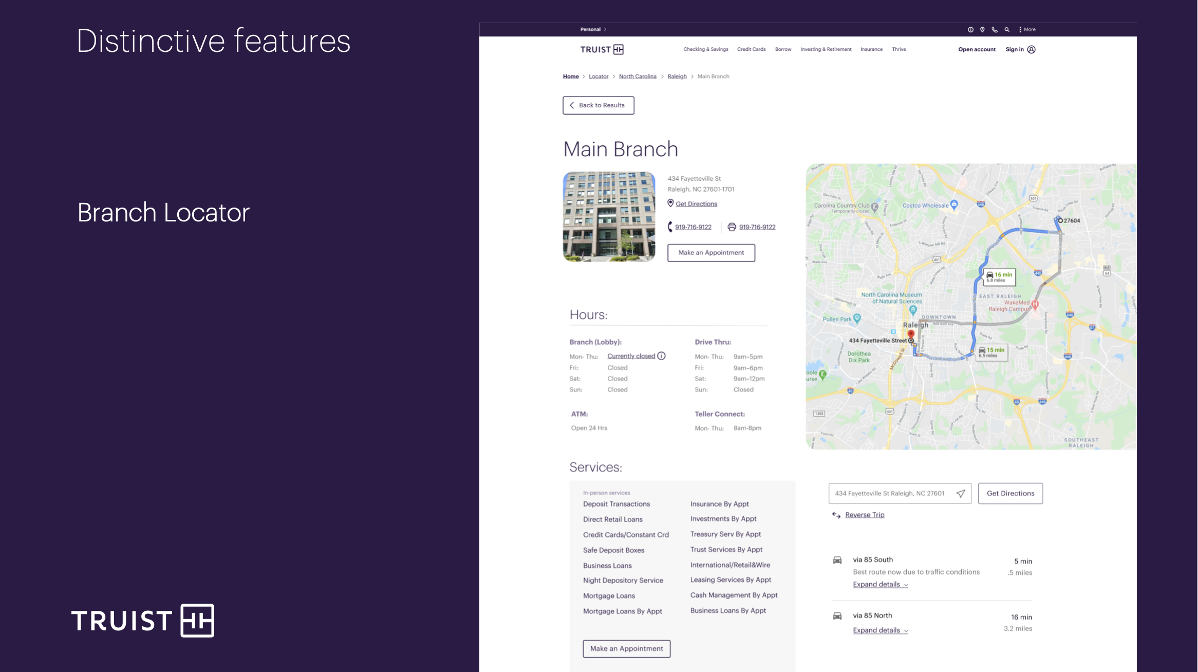The image size is (1198, 672).
Task: Click the Open account link
Action: [977, 50]
